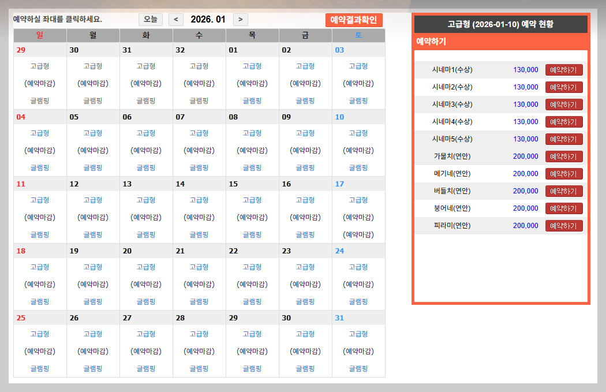Select 글램핑 link on January 31

[358, 368]
